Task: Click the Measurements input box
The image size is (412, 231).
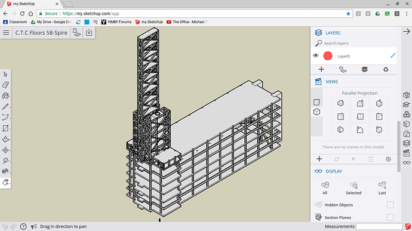Action: (379, 226)
